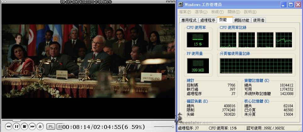Fast-forward the video
303x132 pixels.
point(32,127)
